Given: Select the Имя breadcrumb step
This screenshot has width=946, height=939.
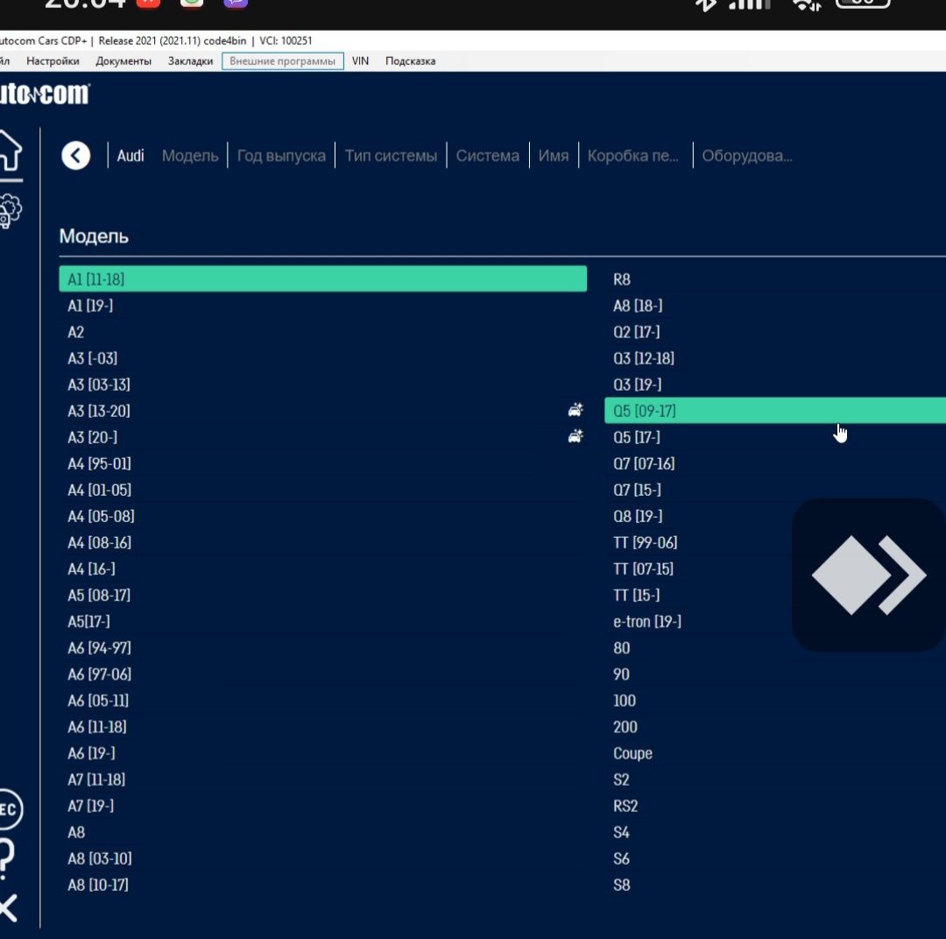Looking at the screenshot, I should (x=554, y=156).
